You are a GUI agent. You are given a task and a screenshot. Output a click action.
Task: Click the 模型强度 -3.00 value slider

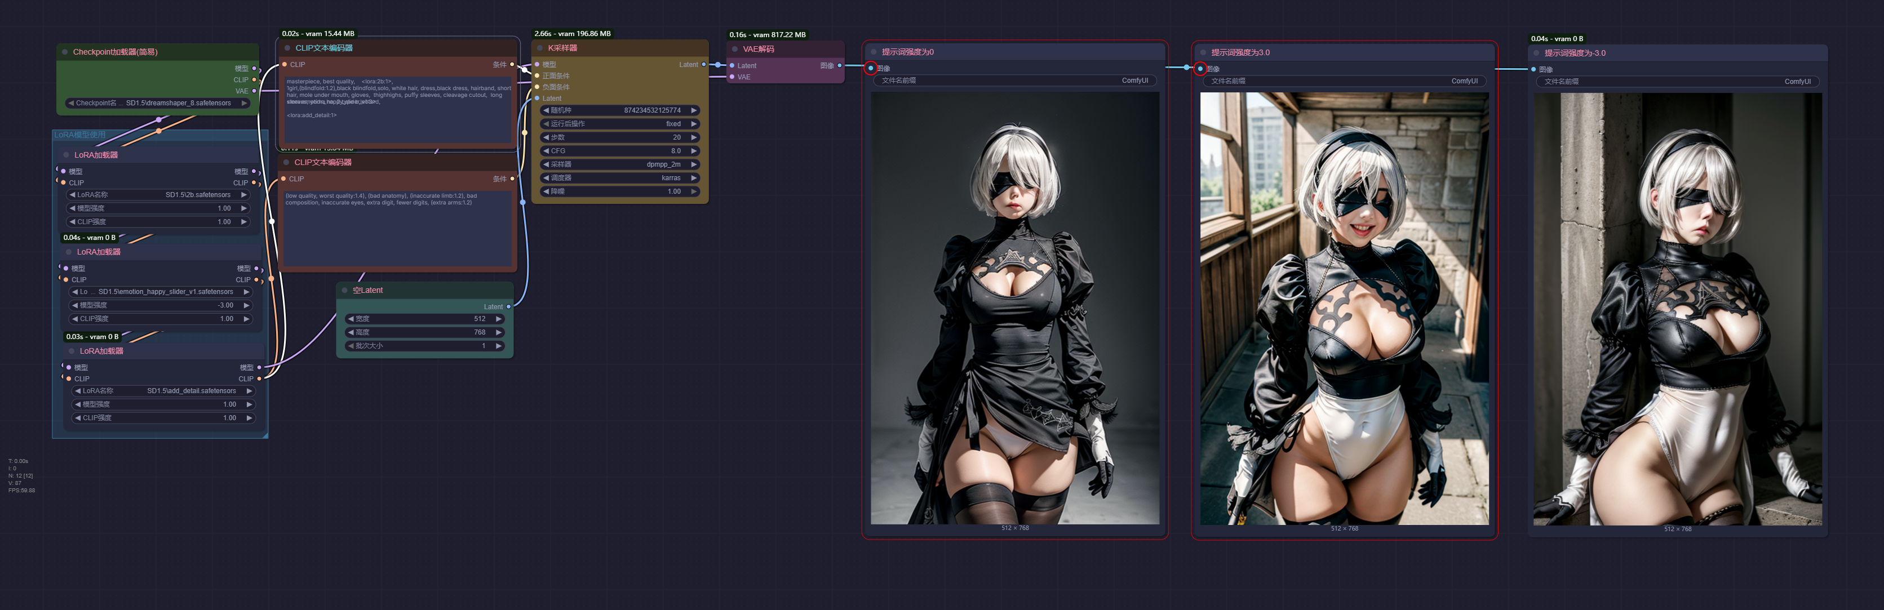(x=161, y=305)
